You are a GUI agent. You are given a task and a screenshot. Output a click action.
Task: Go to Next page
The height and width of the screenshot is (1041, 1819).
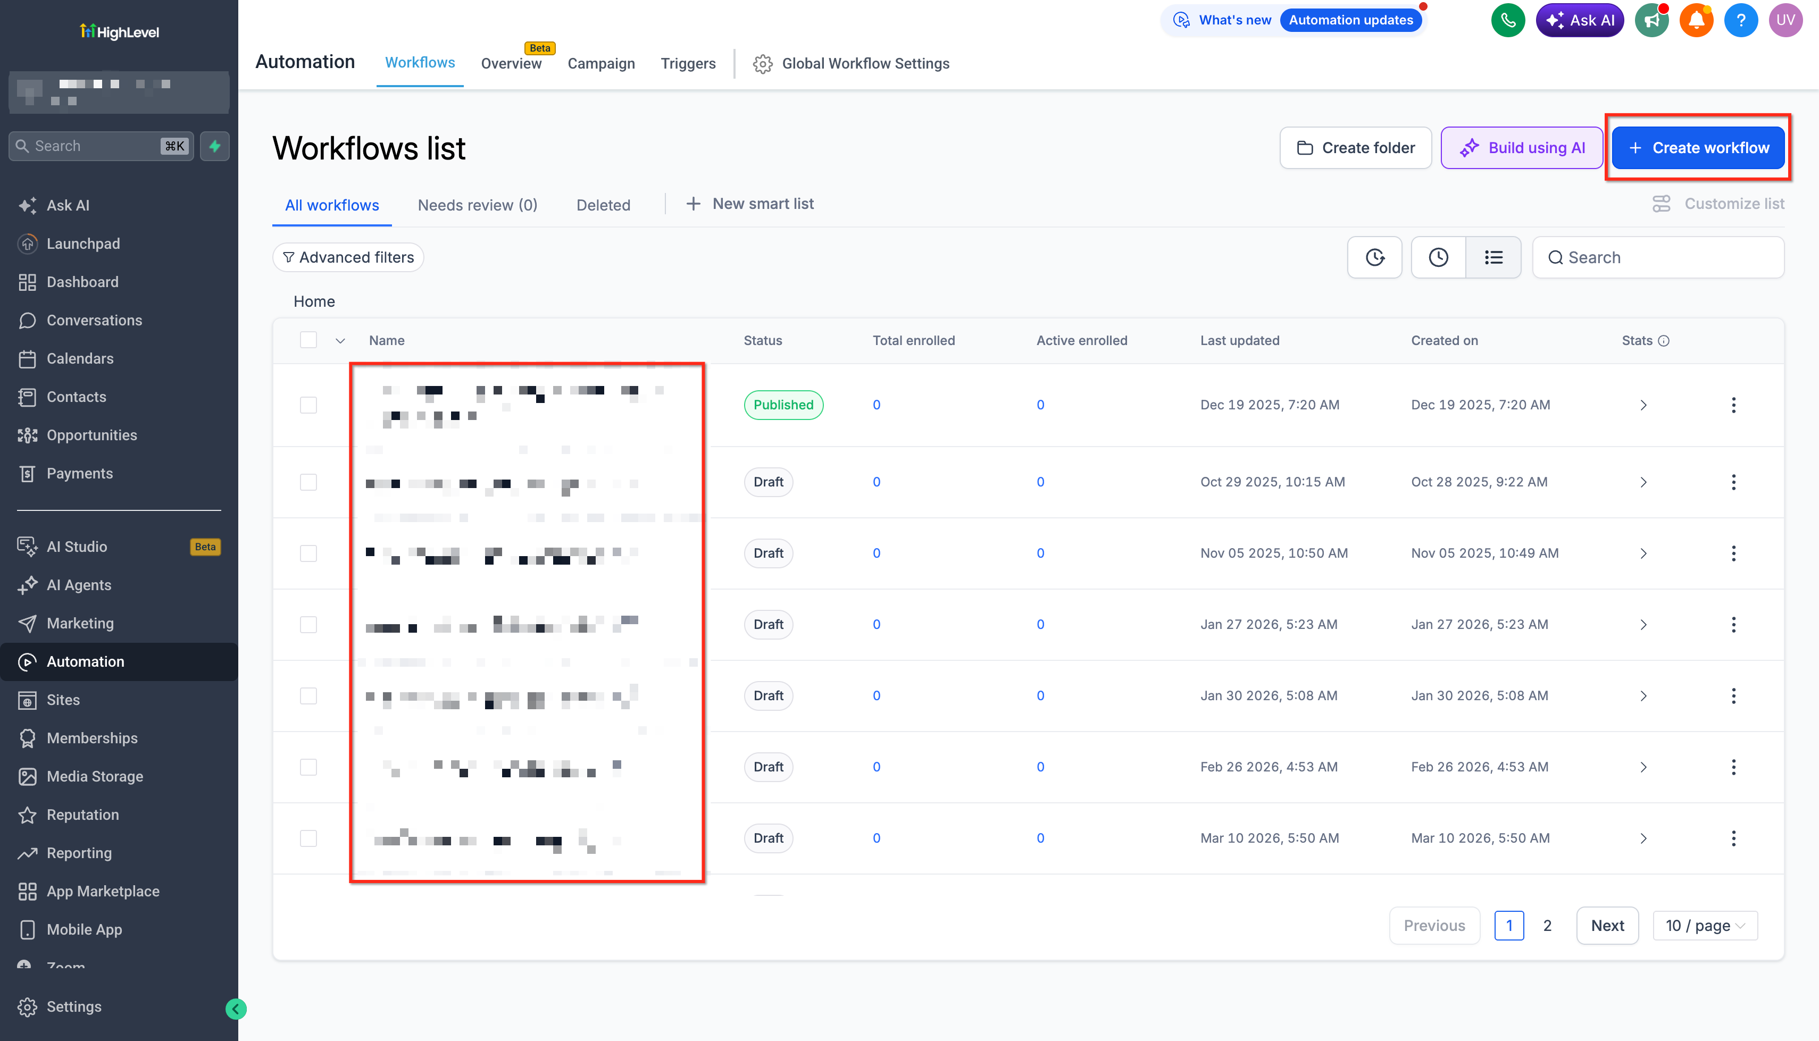point(1607,926)
